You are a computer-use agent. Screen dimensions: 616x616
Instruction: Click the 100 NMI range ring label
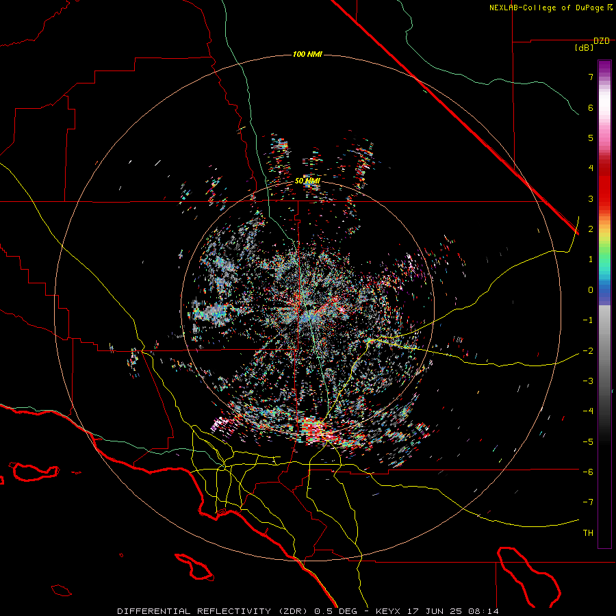click(307, 54)
